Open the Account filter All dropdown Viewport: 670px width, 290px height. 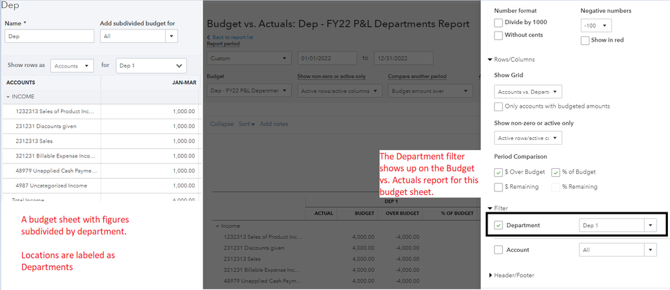tap(618, 250)
